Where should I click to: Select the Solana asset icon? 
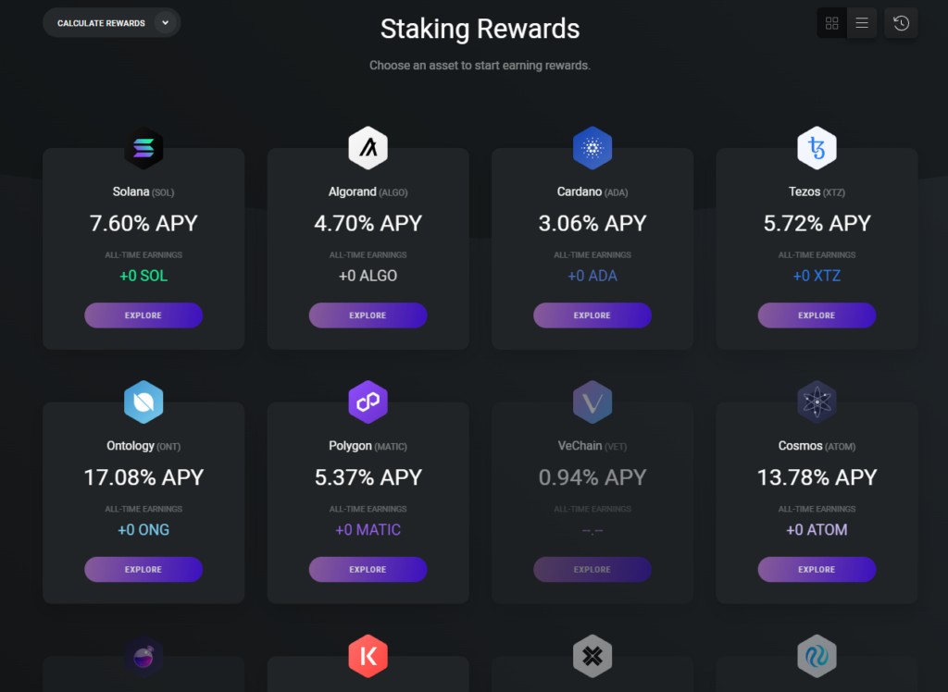[143, 147]
